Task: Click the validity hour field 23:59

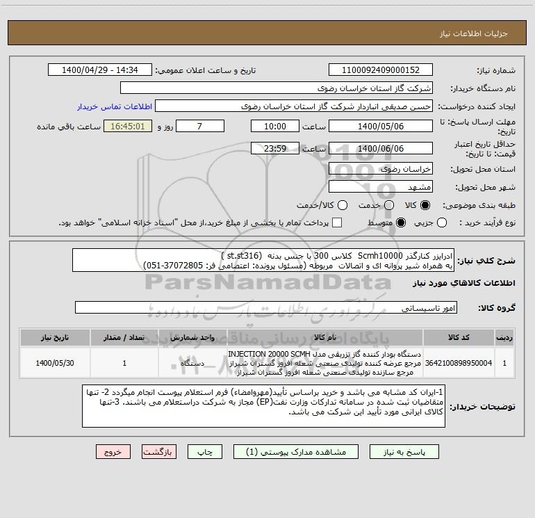Action: [x=275, y=148]
